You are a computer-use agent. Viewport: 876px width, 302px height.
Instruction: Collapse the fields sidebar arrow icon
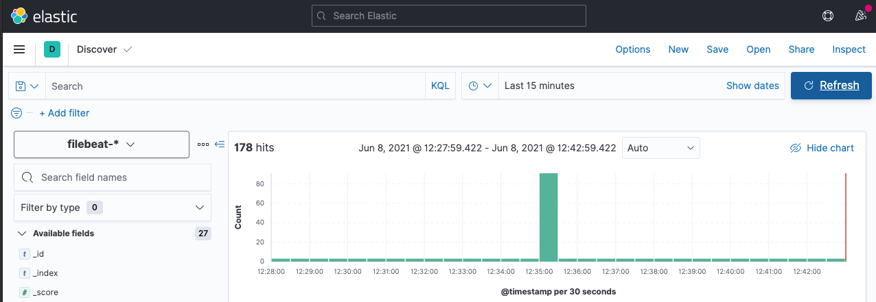220,144
